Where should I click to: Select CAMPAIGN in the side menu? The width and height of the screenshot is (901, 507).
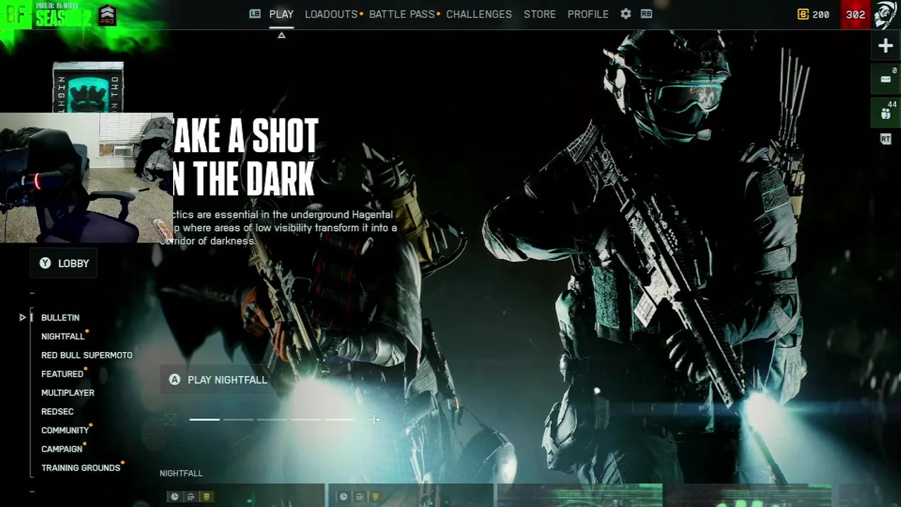[x=62, y=449]
